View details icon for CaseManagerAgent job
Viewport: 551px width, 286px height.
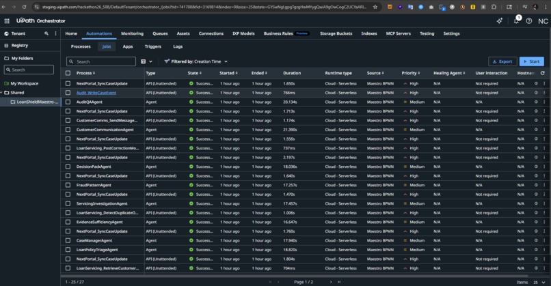pyautogui.click(x=536, y=240)
